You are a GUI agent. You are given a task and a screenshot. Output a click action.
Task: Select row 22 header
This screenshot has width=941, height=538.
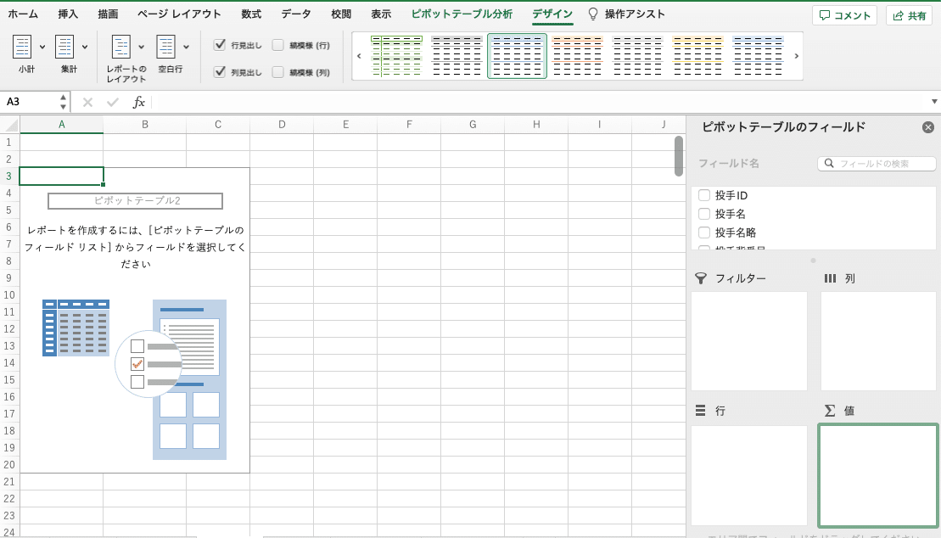(9, 498)
